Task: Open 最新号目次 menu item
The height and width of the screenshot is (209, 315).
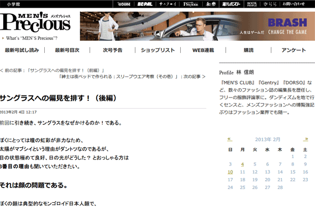Action: [x=67, y=50]
